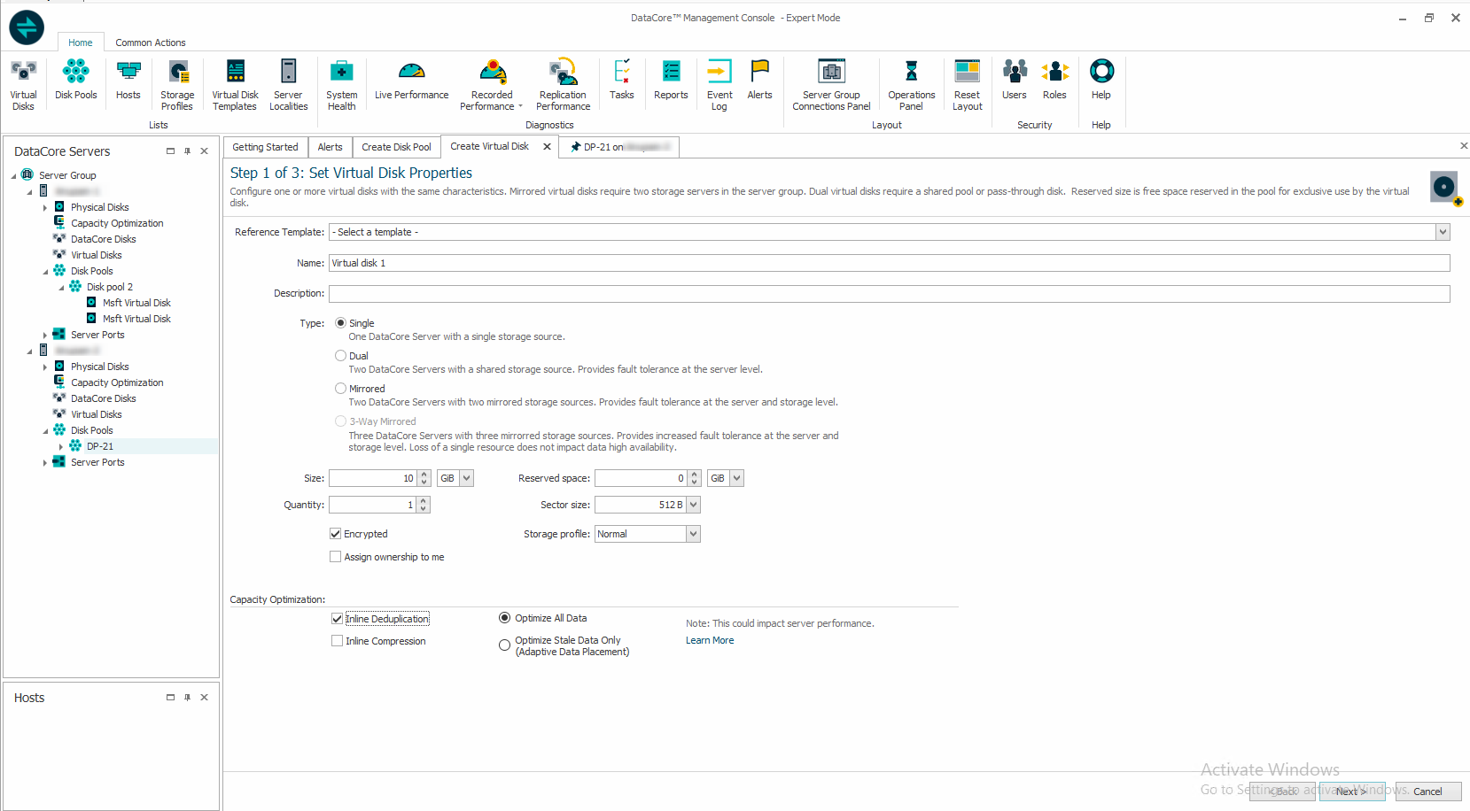Uncheck the Encrypted checkbox
1470x811 pixels.
336,534
